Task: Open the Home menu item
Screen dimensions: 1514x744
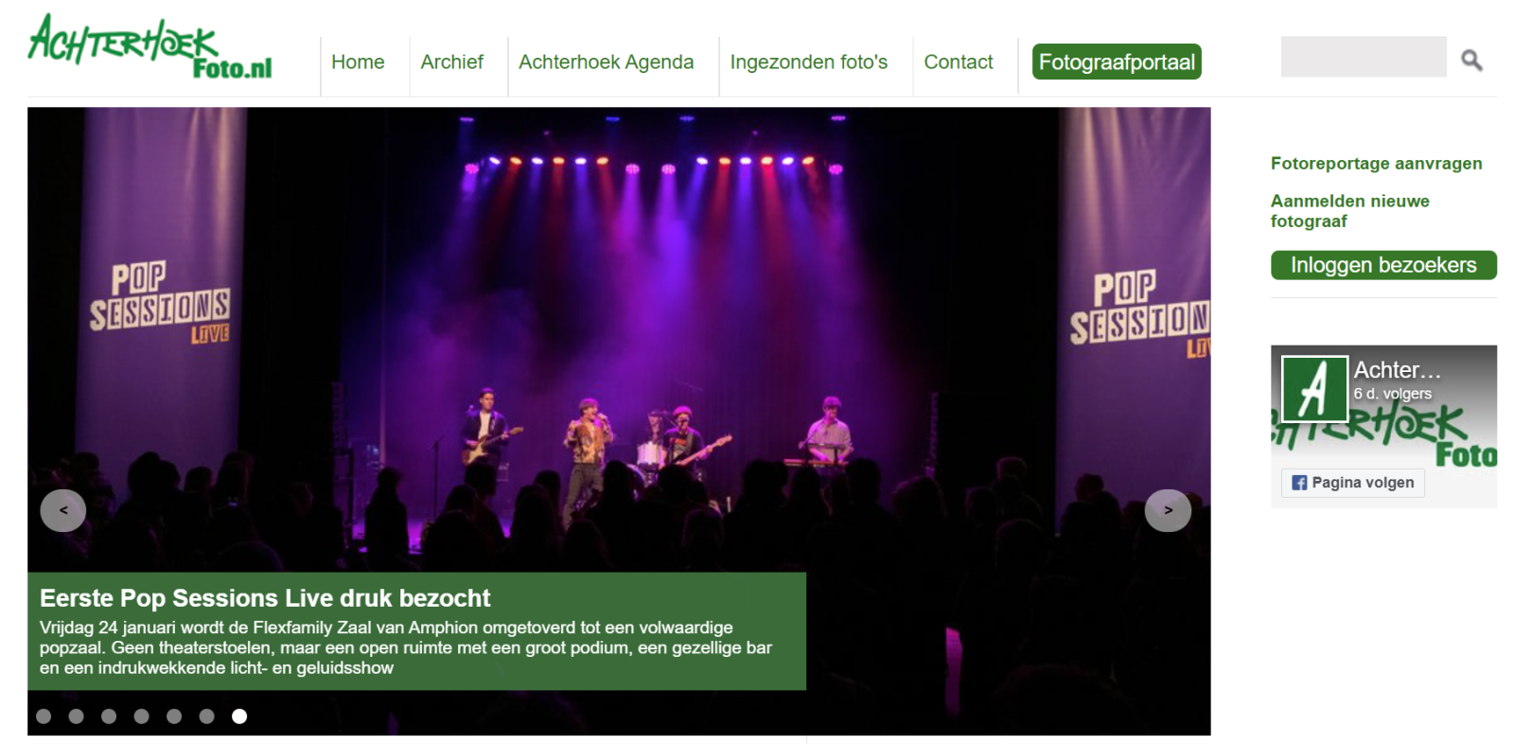Action: (x=358, y=62)
